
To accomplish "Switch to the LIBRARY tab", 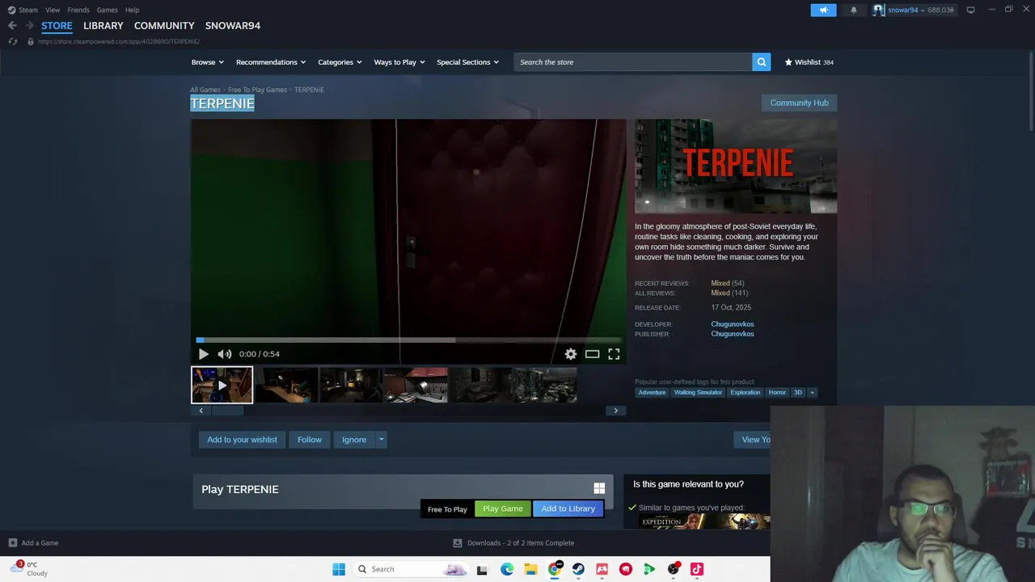I will point(103,26).
